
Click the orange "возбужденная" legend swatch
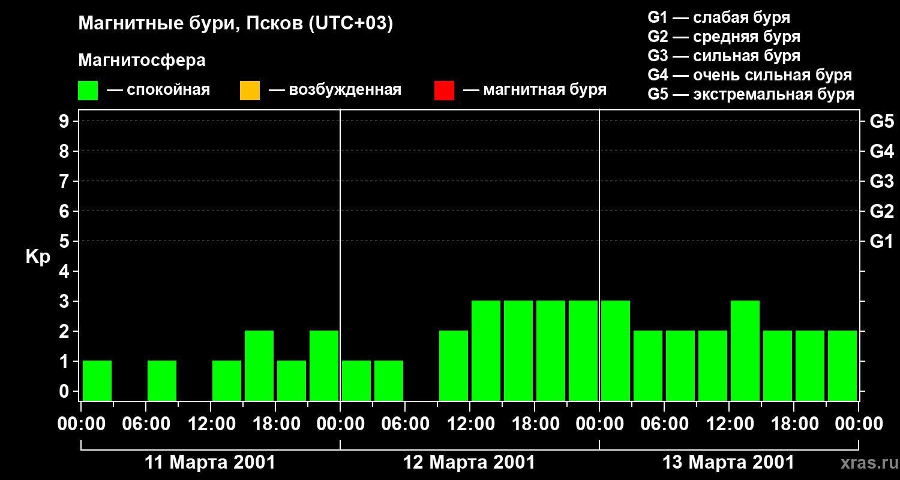[250, 91]
